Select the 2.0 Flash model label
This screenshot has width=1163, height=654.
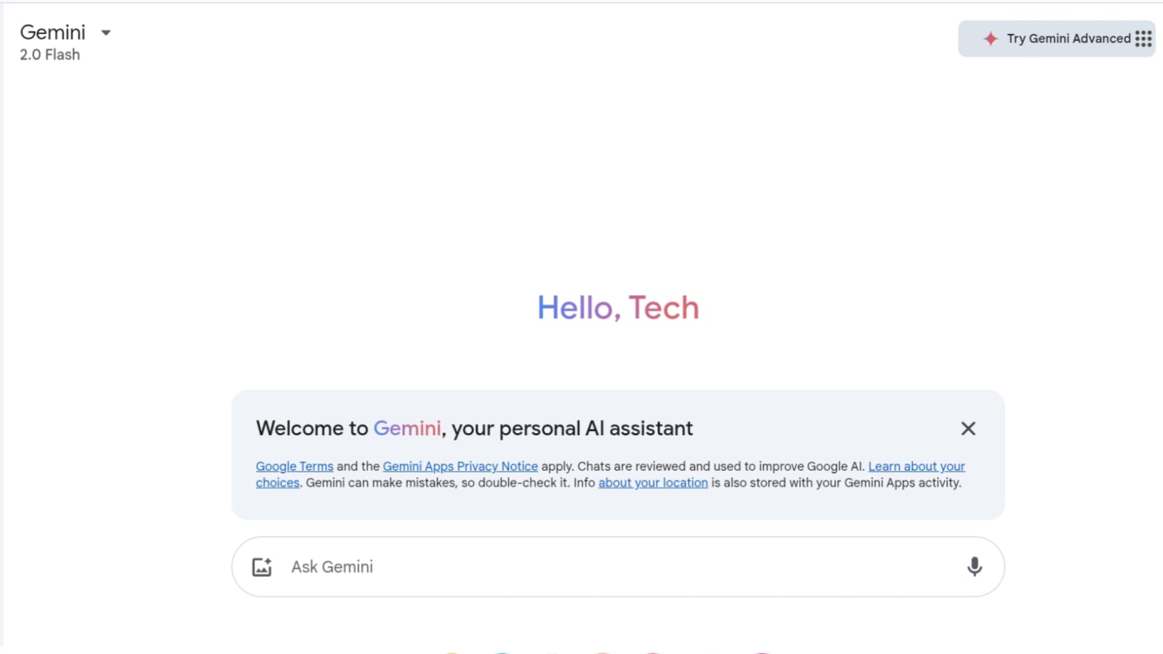(49, 54)
